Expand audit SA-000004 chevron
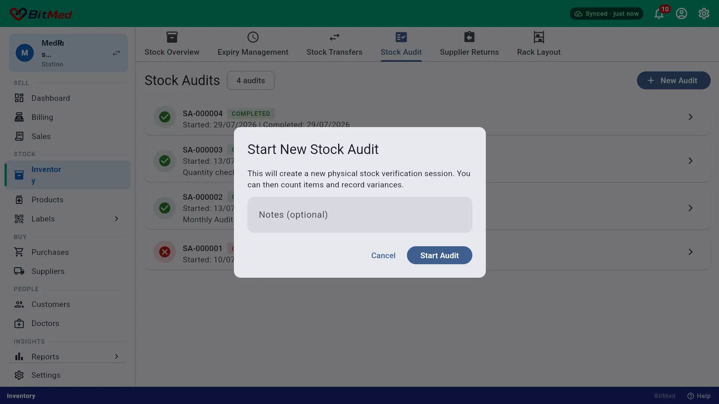719x404 pixels. 690,117
